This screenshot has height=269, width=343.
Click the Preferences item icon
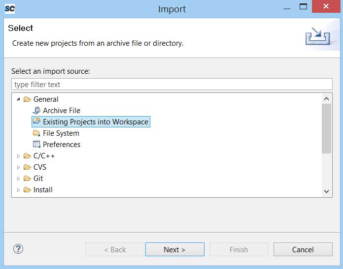(36, 145)
